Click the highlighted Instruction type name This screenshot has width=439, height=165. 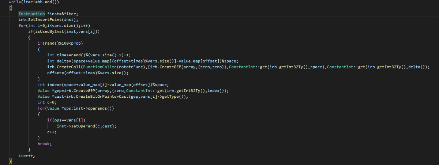tap(31, 14)
